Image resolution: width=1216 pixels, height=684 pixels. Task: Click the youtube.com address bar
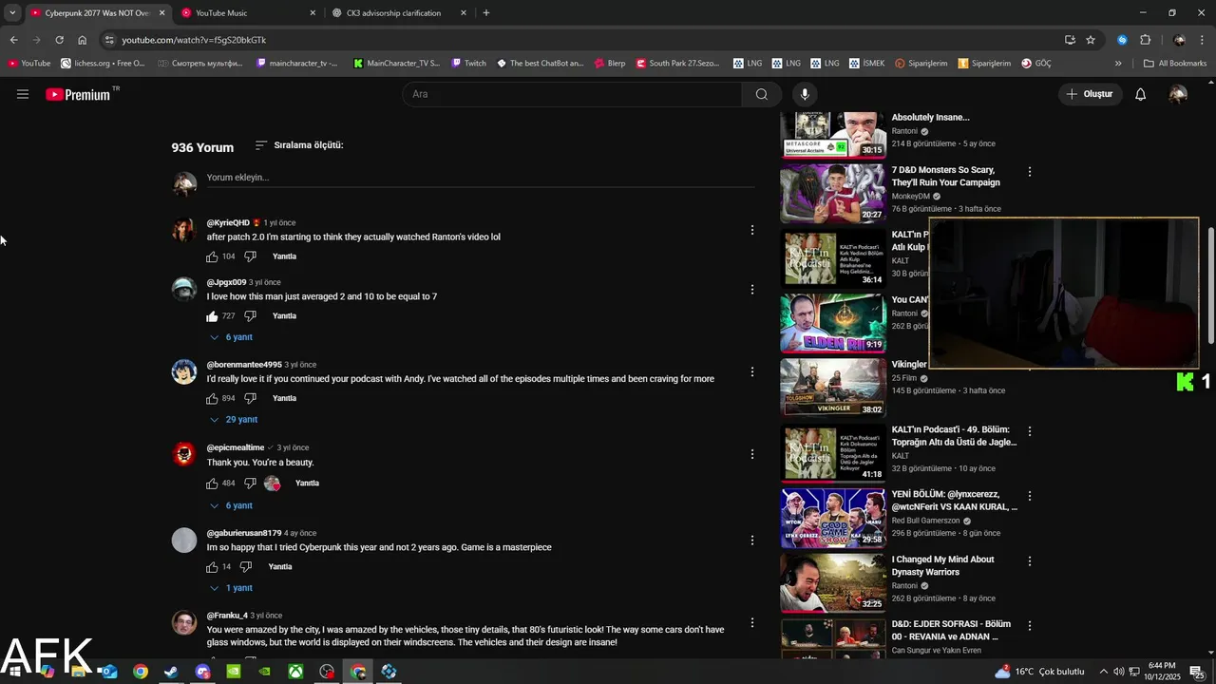[579, 40]
